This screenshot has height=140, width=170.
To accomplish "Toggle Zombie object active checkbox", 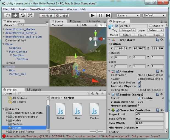I will pyautogui.click(x=117, y=26).
